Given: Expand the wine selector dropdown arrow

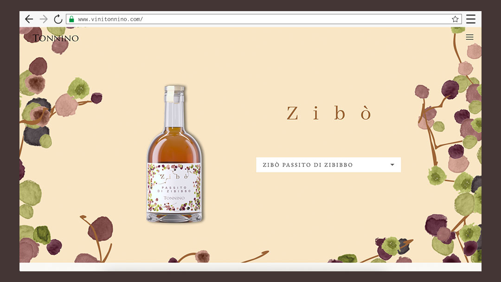Looking at the screenshot, I should 392,165.
